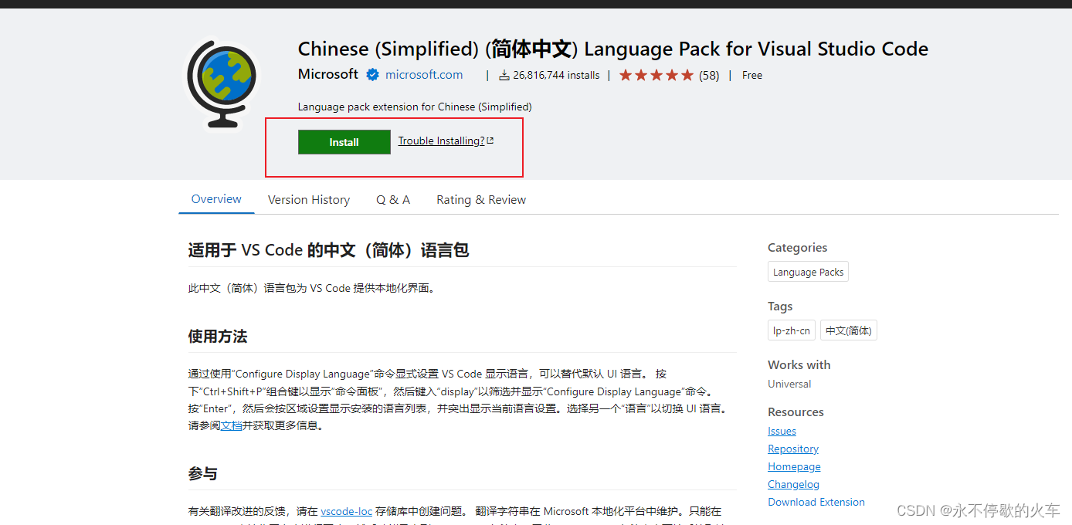This screenshot has height=525, width=1072.
Task: Click the Categories heading
Action: click(x=797, y=248)
